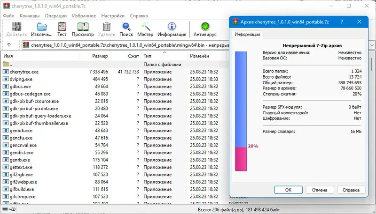
Task: Select the Информация tab in the dialog
Action: (247, 34)
